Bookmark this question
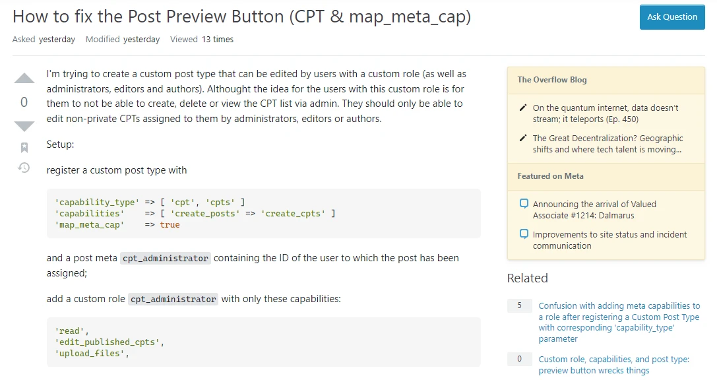 coord(24,147)
